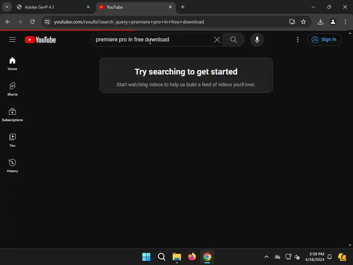
Task: Open Windows taskbar search
Action: point(161,257)
